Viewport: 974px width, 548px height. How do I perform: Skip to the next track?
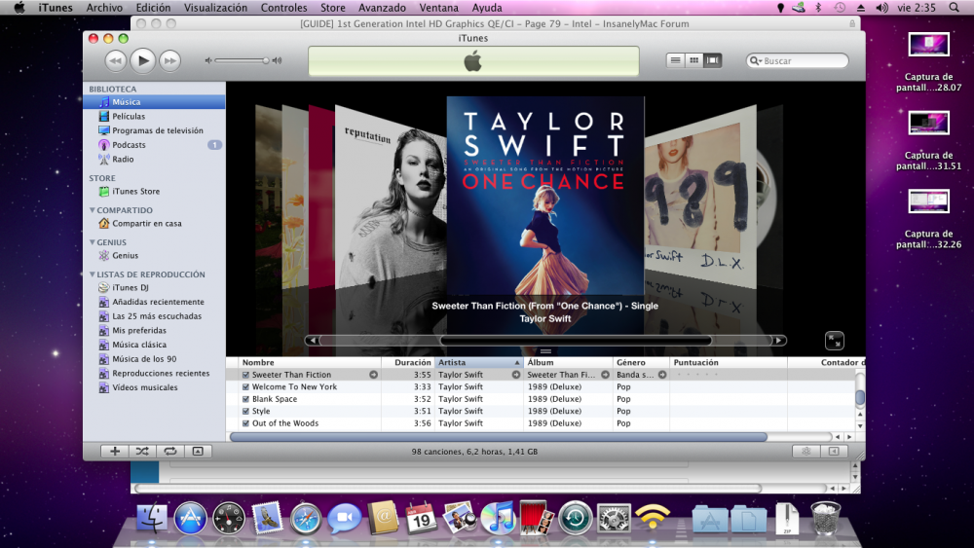pyautogui.click(x=170, y=60)
